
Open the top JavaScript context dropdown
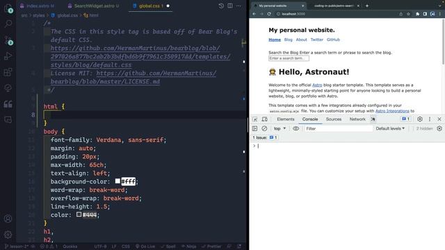[x=280, y=128]
